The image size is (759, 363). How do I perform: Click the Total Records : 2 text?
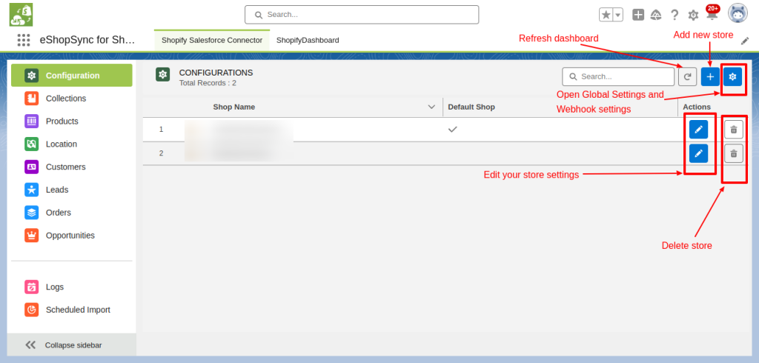coord(208,83)
